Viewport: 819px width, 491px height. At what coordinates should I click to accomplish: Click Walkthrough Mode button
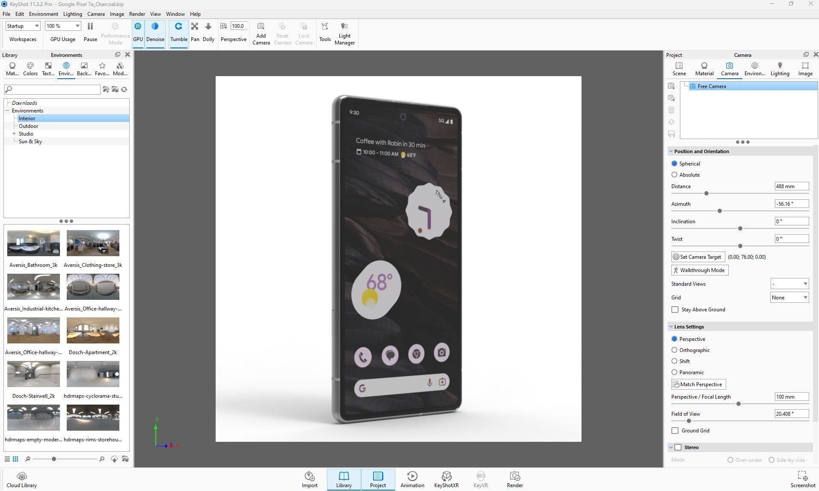click(x=700, y=270)
